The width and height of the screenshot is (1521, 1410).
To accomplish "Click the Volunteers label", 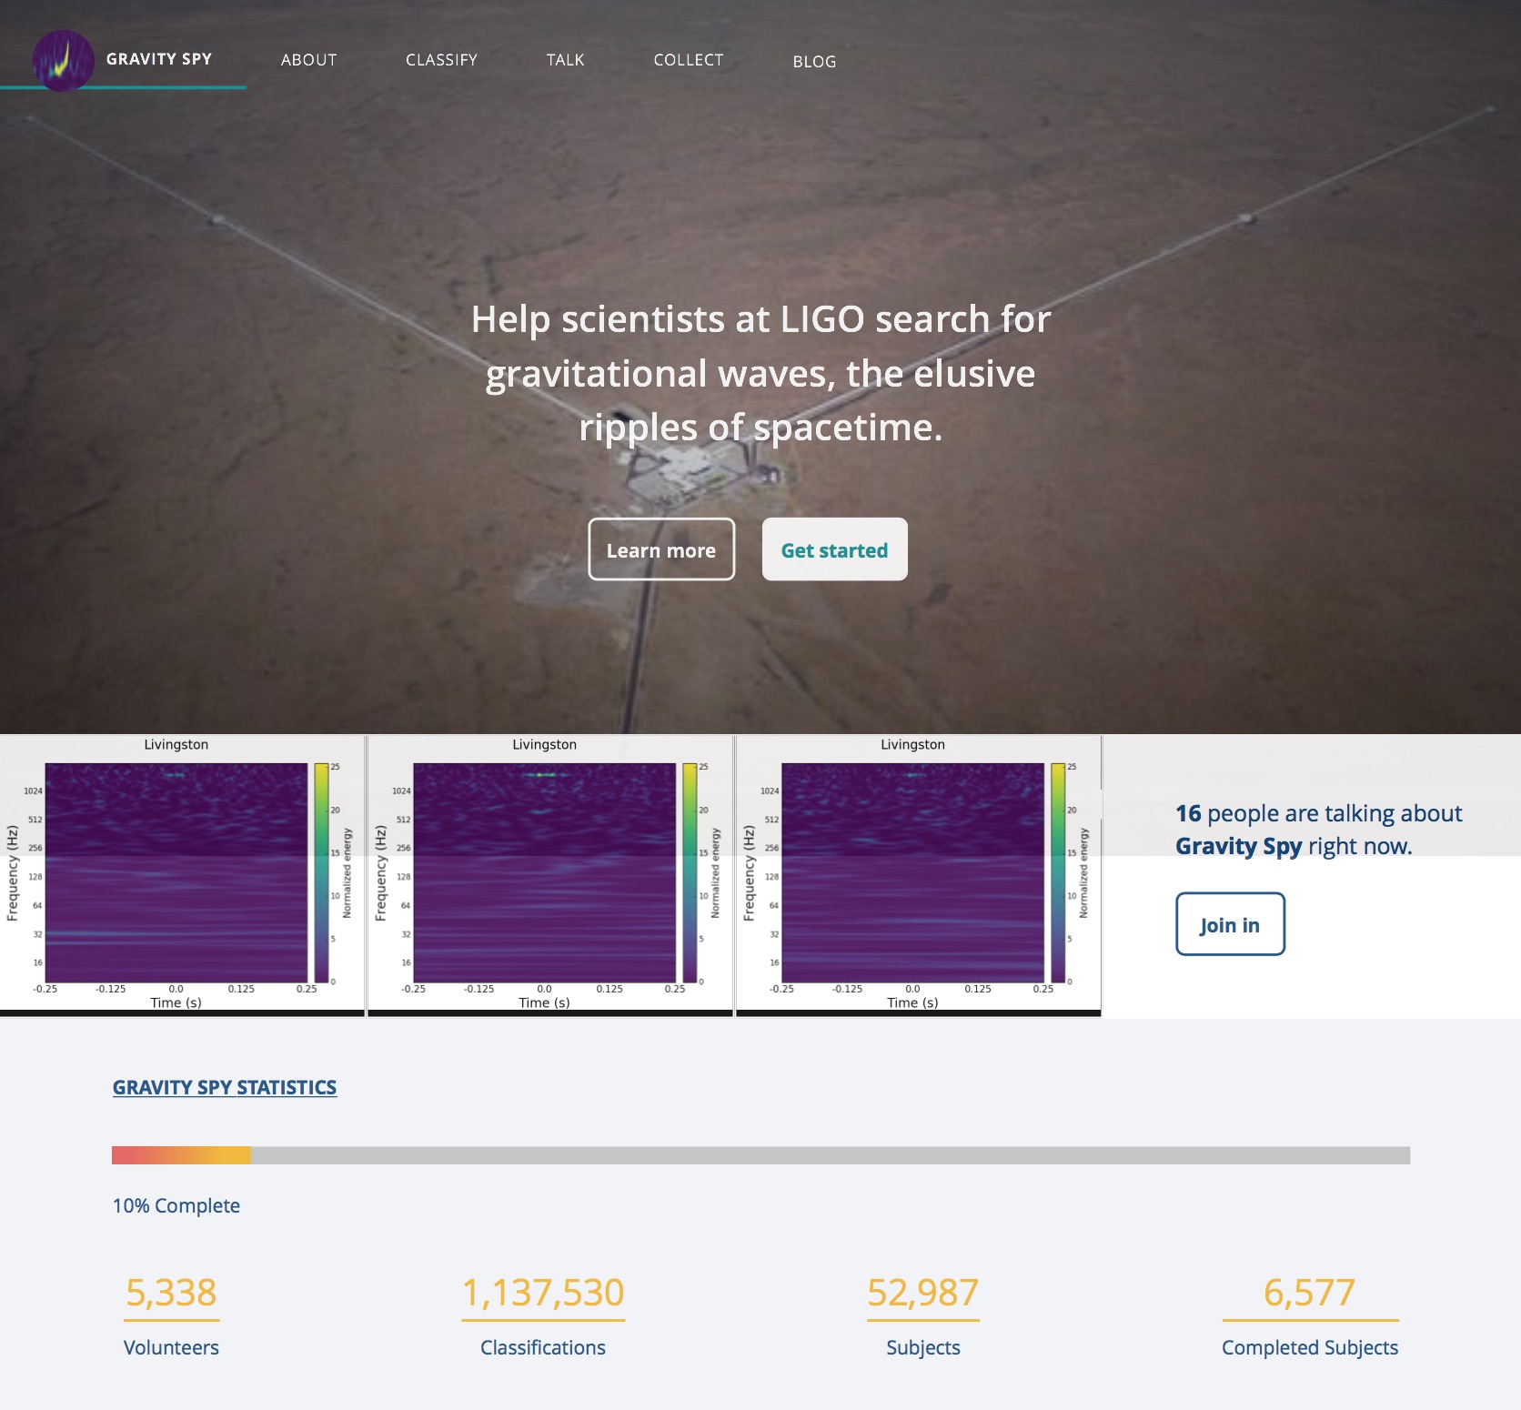I will pyautogui.click(x=171, y=1347).
